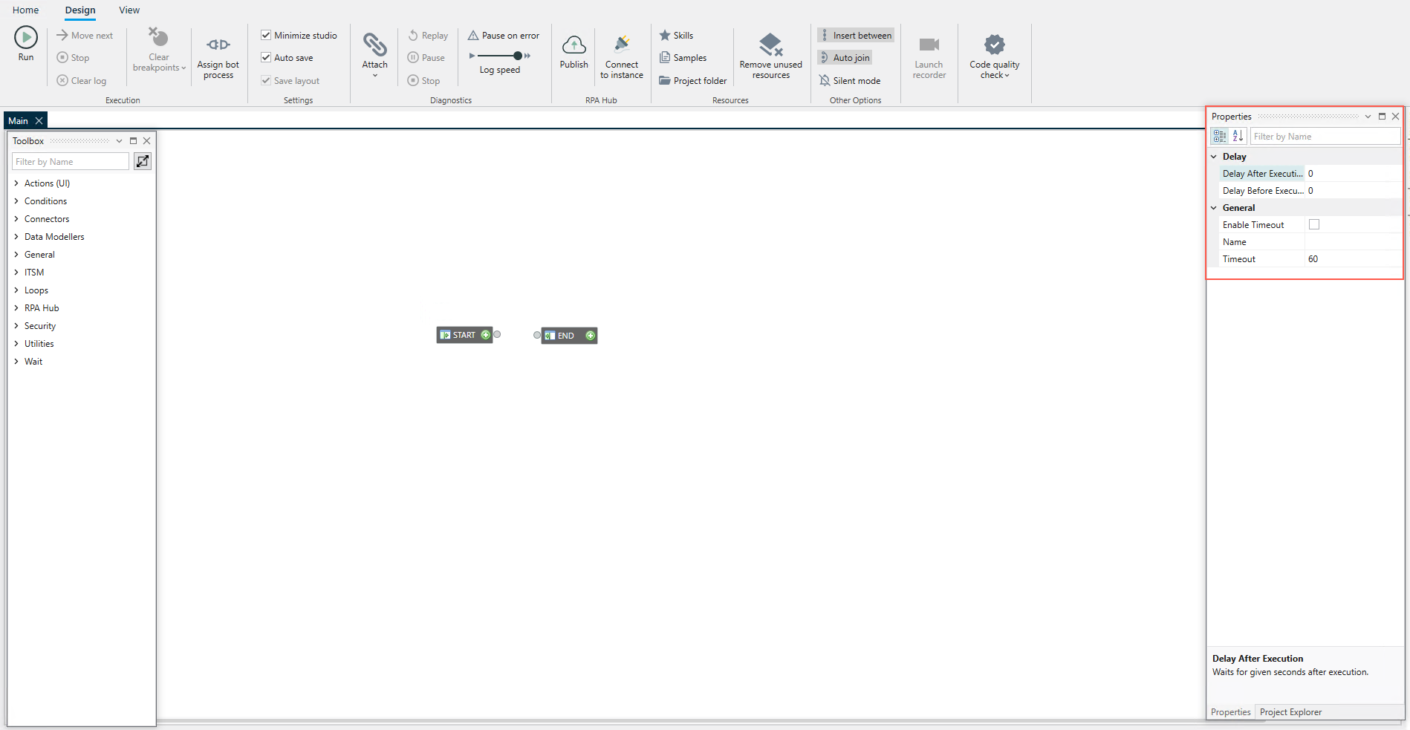Viewport: 1410px width, 730px height.
Task: Select Wait in Toolbox
Action: [33, 361]
